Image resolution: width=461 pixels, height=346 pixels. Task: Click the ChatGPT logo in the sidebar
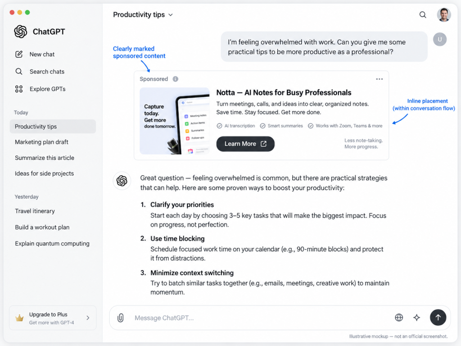tap(21, 32)
